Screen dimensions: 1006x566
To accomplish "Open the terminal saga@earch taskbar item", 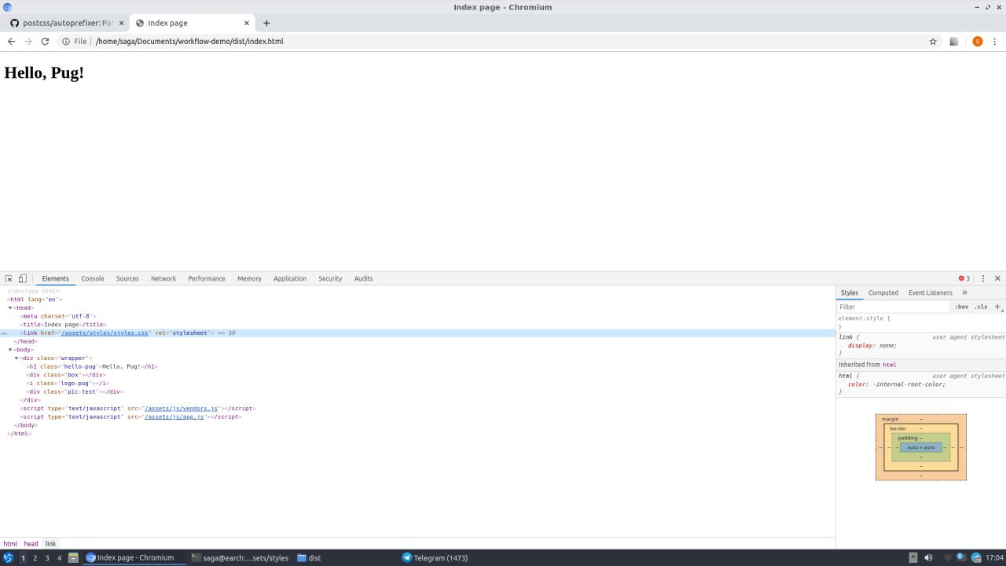I will pyautogui.click(x=240, y=557).
